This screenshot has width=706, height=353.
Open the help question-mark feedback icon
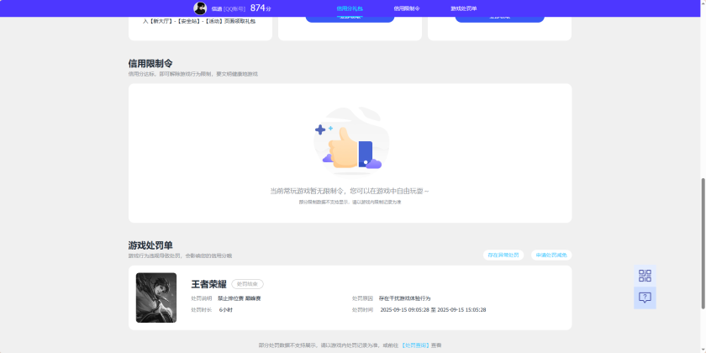tap(645, 298)
